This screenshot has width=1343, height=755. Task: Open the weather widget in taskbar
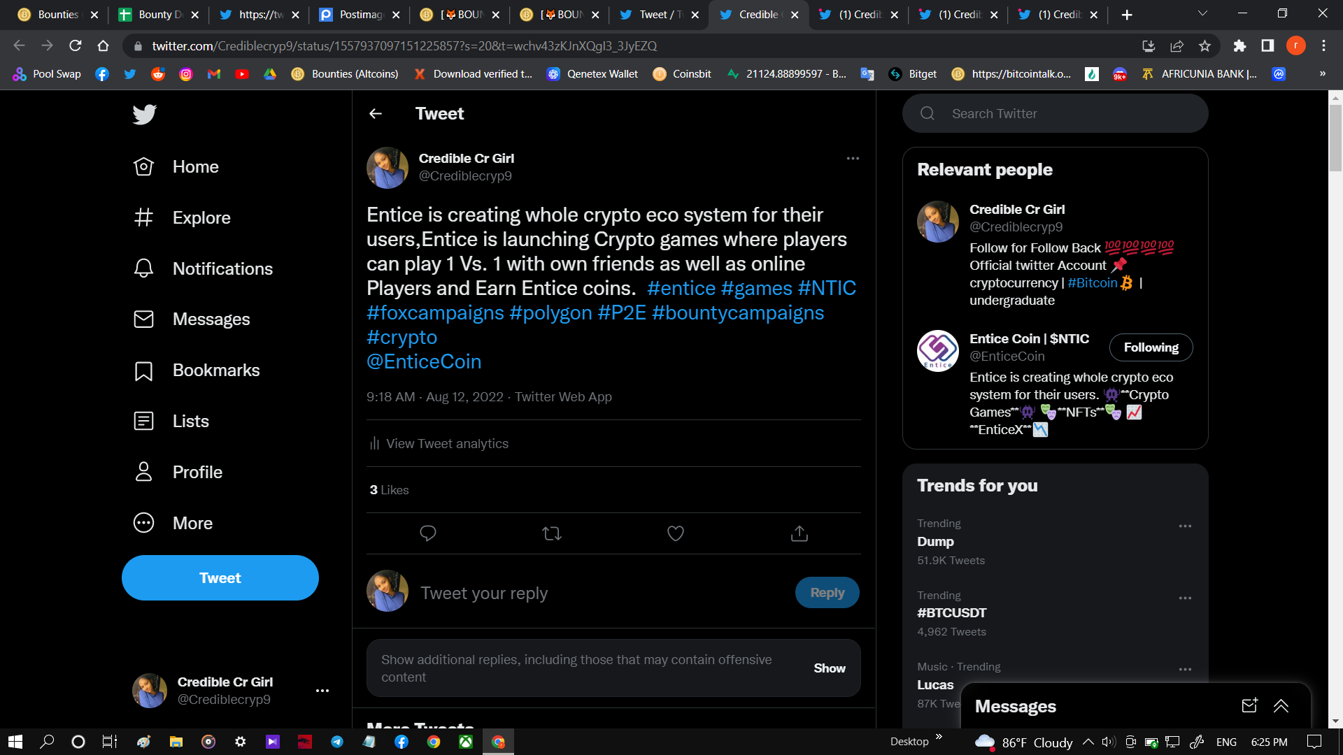coord(1024,742)
